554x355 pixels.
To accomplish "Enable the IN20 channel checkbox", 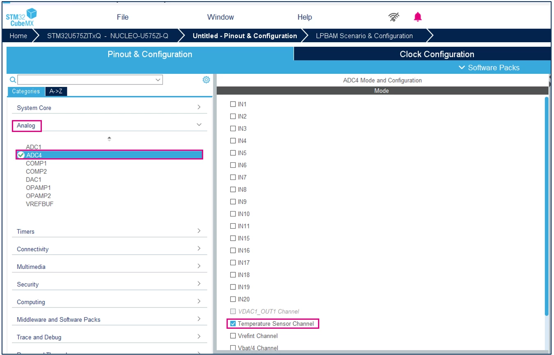I will click(233, 299).
